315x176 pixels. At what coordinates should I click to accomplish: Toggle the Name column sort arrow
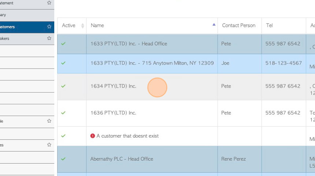coord(214,24)
